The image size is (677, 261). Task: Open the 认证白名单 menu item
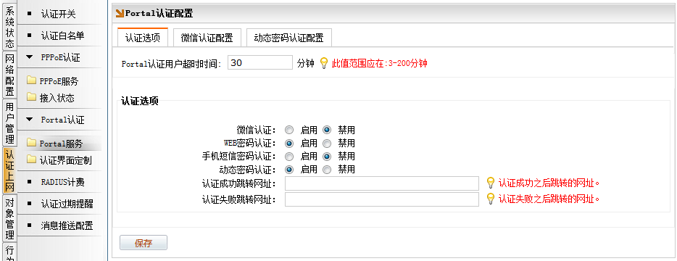point(62,36)
